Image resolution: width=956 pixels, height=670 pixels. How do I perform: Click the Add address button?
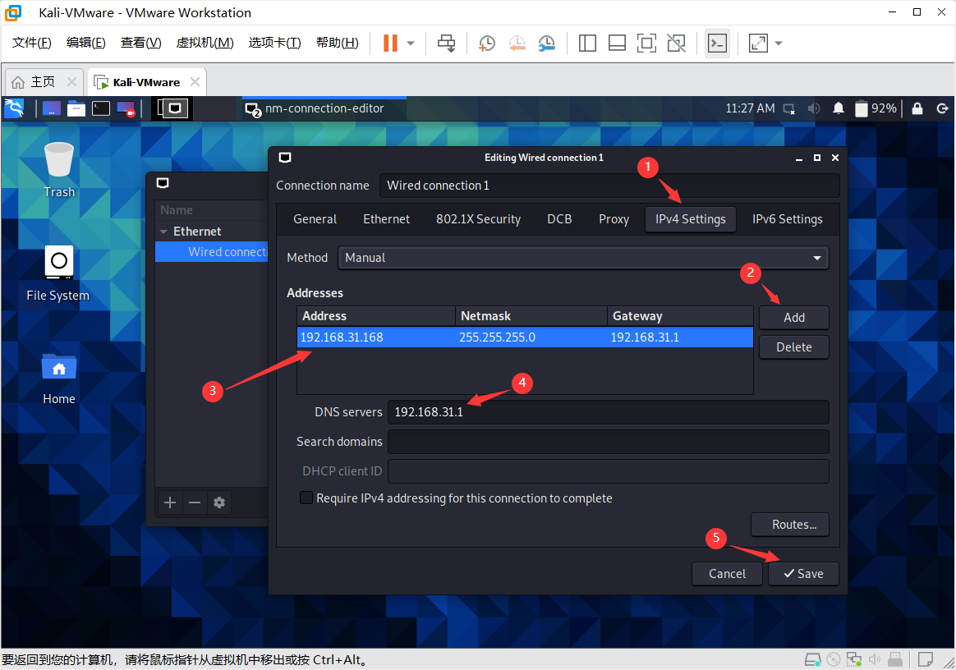[x=794, y=318]
